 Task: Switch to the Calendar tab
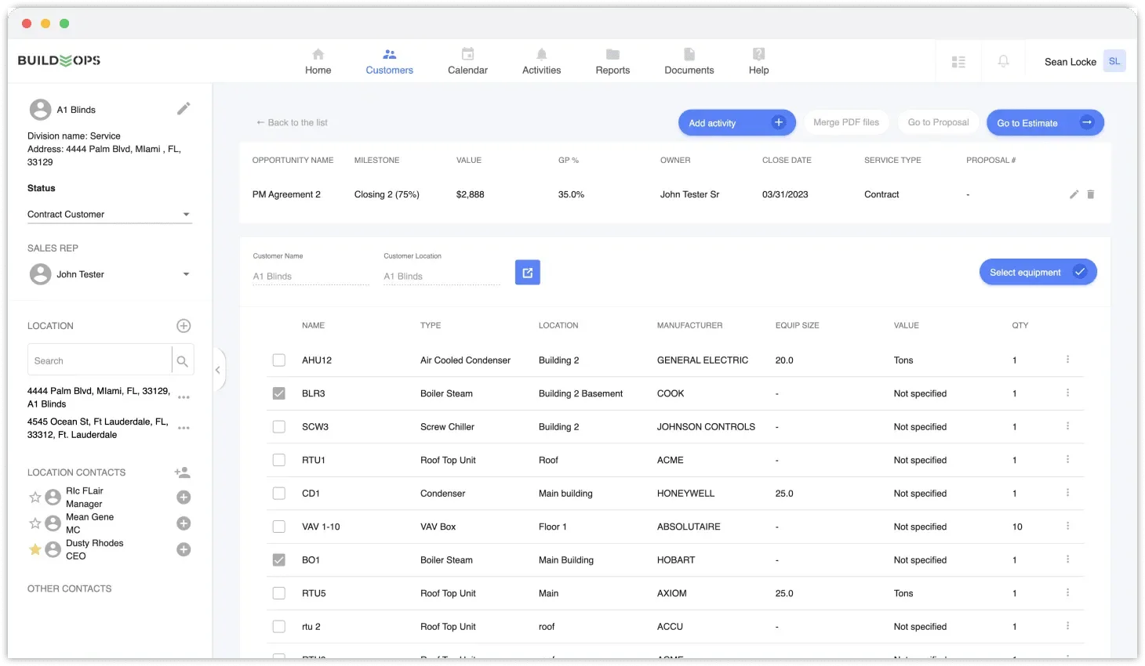click(467, 61)
